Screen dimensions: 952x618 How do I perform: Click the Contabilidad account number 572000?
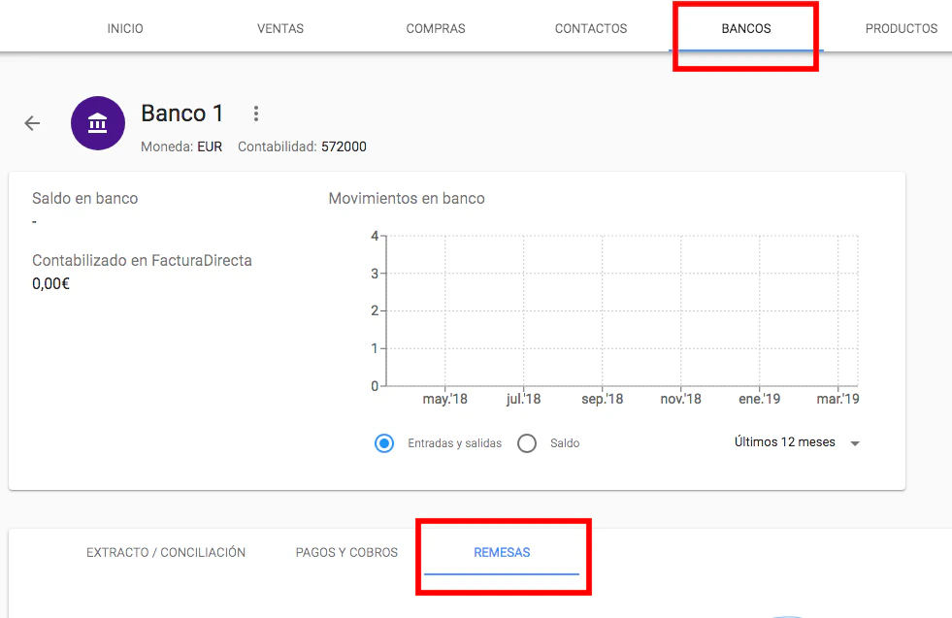click(344, 147)
